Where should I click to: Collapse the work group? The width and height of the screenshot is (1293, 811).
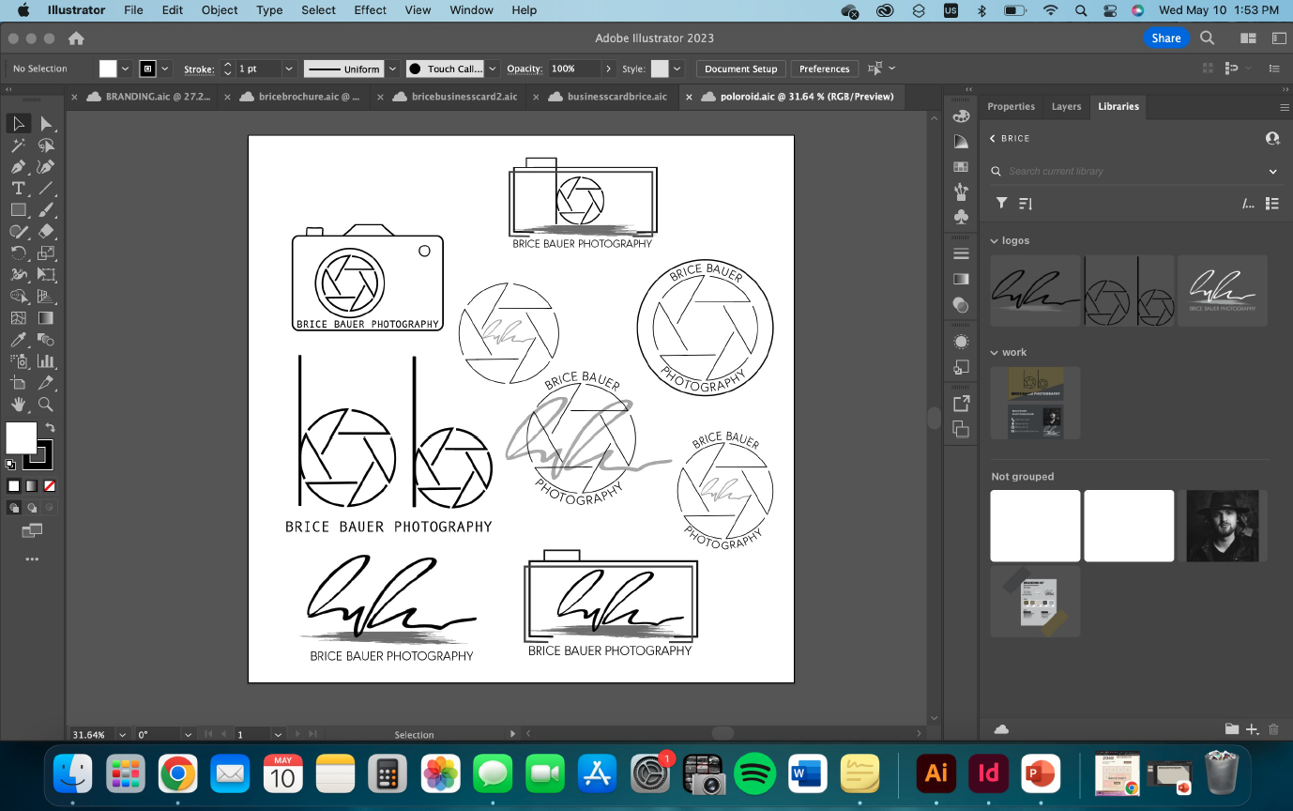pos(995,353)
